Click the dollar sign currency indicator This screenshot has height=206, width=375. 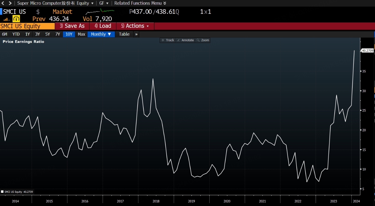pyautogui.click(x=38, y=12)
